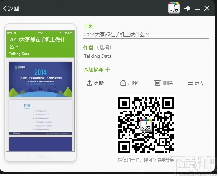Encrypt the document with 加密 lock button

click(129, 83)
